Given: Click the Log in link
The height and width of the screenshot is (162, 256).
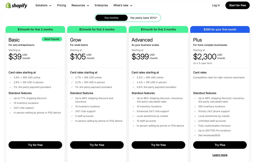Looking at the screenshot, I should pos(216,5).
